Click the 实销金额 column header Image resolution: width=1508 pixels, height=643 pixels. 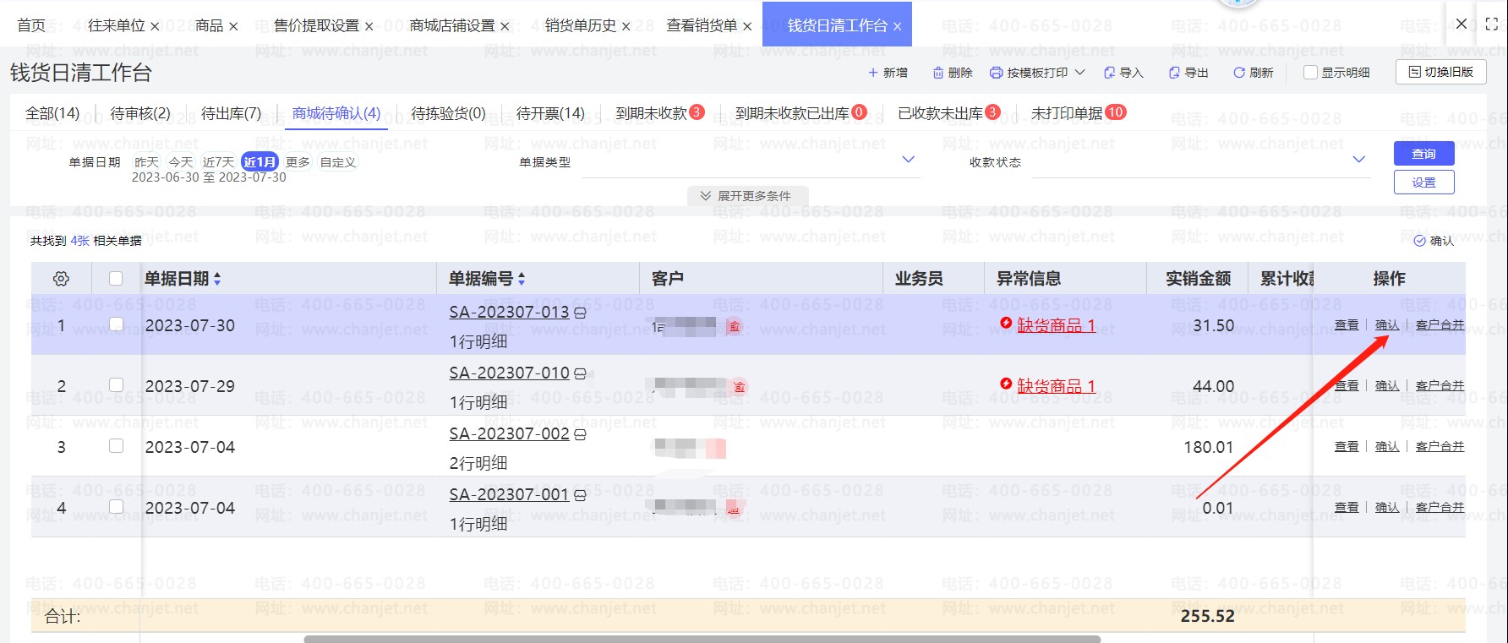tap(1199, 279)
